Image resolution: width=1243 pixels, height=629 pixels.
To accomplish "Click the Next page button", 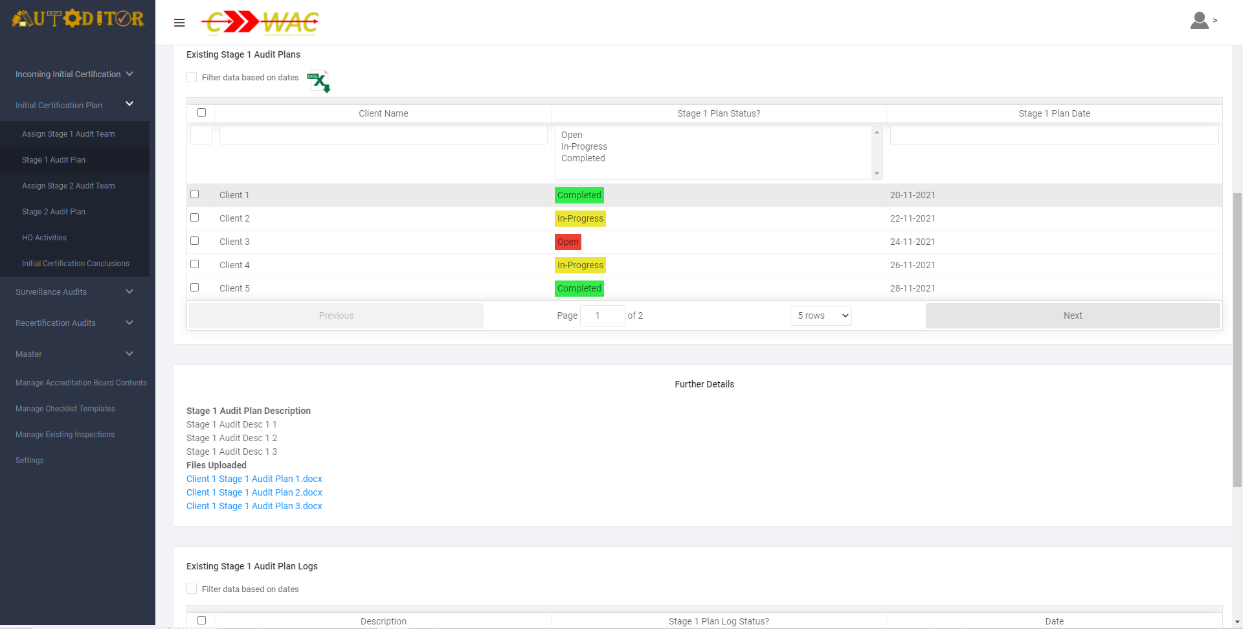I will [x=1073, y=315].
